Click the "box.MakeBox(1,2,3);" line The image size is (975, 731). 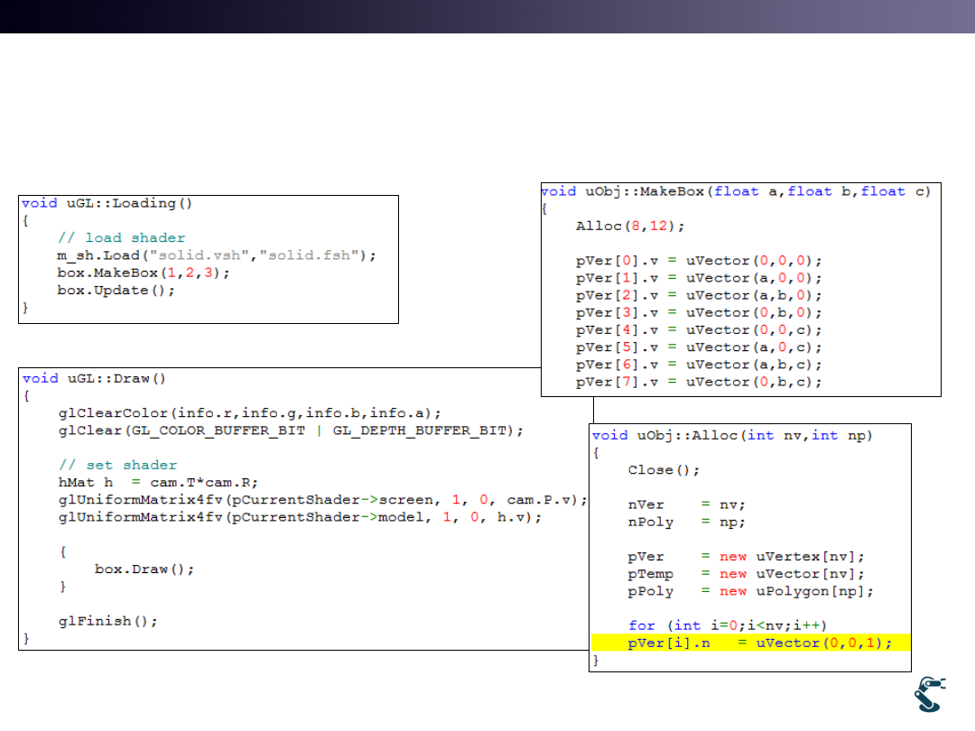coord(143,273)
